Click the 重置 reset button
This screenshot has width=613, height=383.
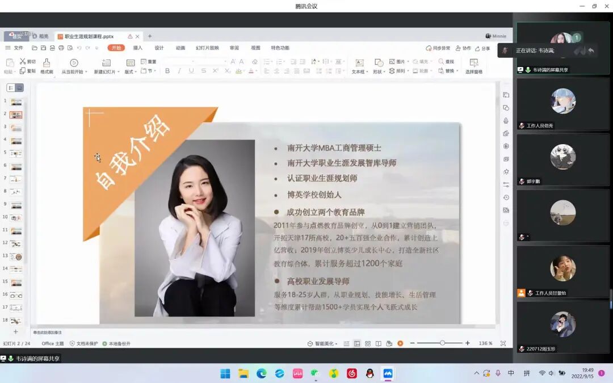point(149,61)
